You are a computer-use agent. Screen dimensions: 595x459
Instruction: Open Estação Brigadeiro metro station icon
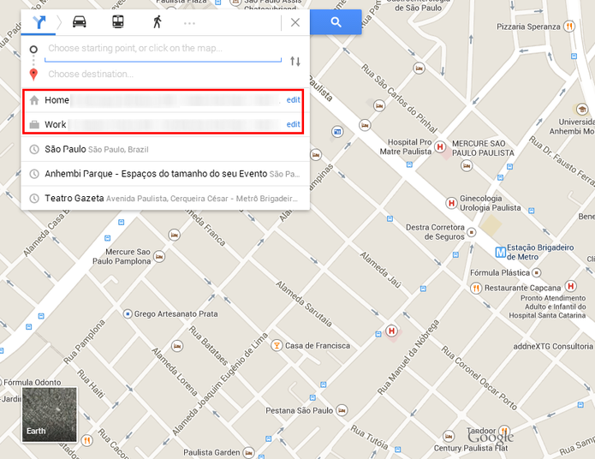501,252
